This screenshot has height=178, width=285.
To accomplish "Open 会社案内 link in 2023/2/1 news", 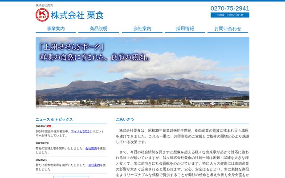I will click(94, 165).
